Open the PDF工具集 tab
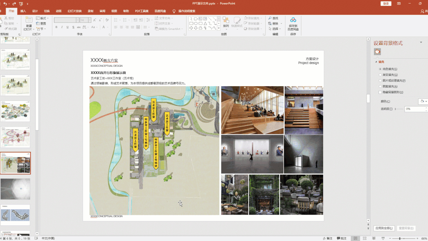Viewport: 428px width, 241px height. point(142,11)
